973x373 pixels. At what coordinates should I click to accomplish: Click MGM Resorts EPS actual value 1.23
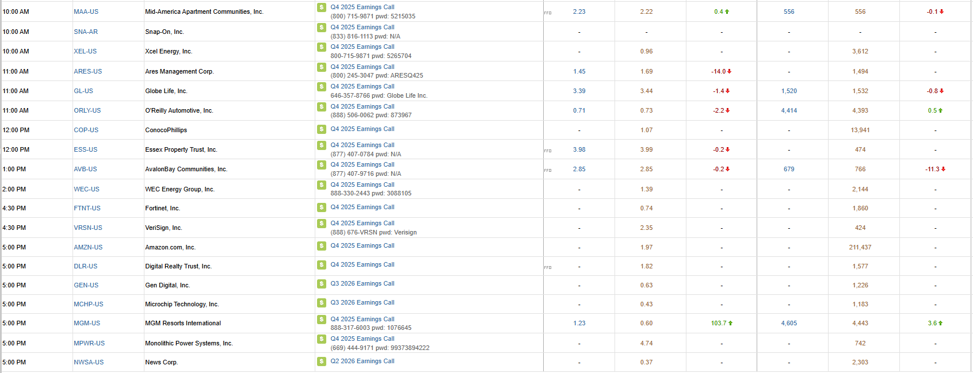click(579, 323)
